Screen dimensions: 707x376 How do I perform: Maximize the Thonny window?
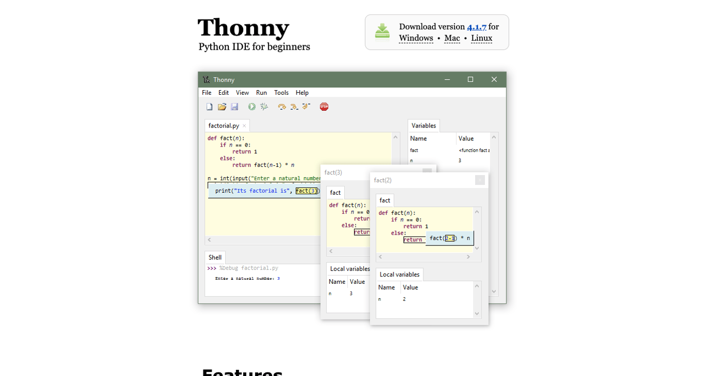(x=470, y=79)
